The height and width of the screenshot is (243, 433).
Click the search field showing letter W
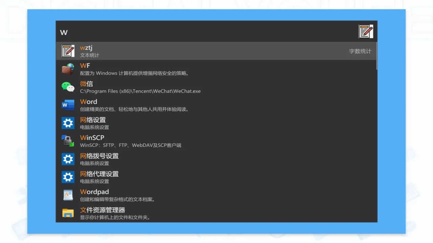click(x=135, y=32)
